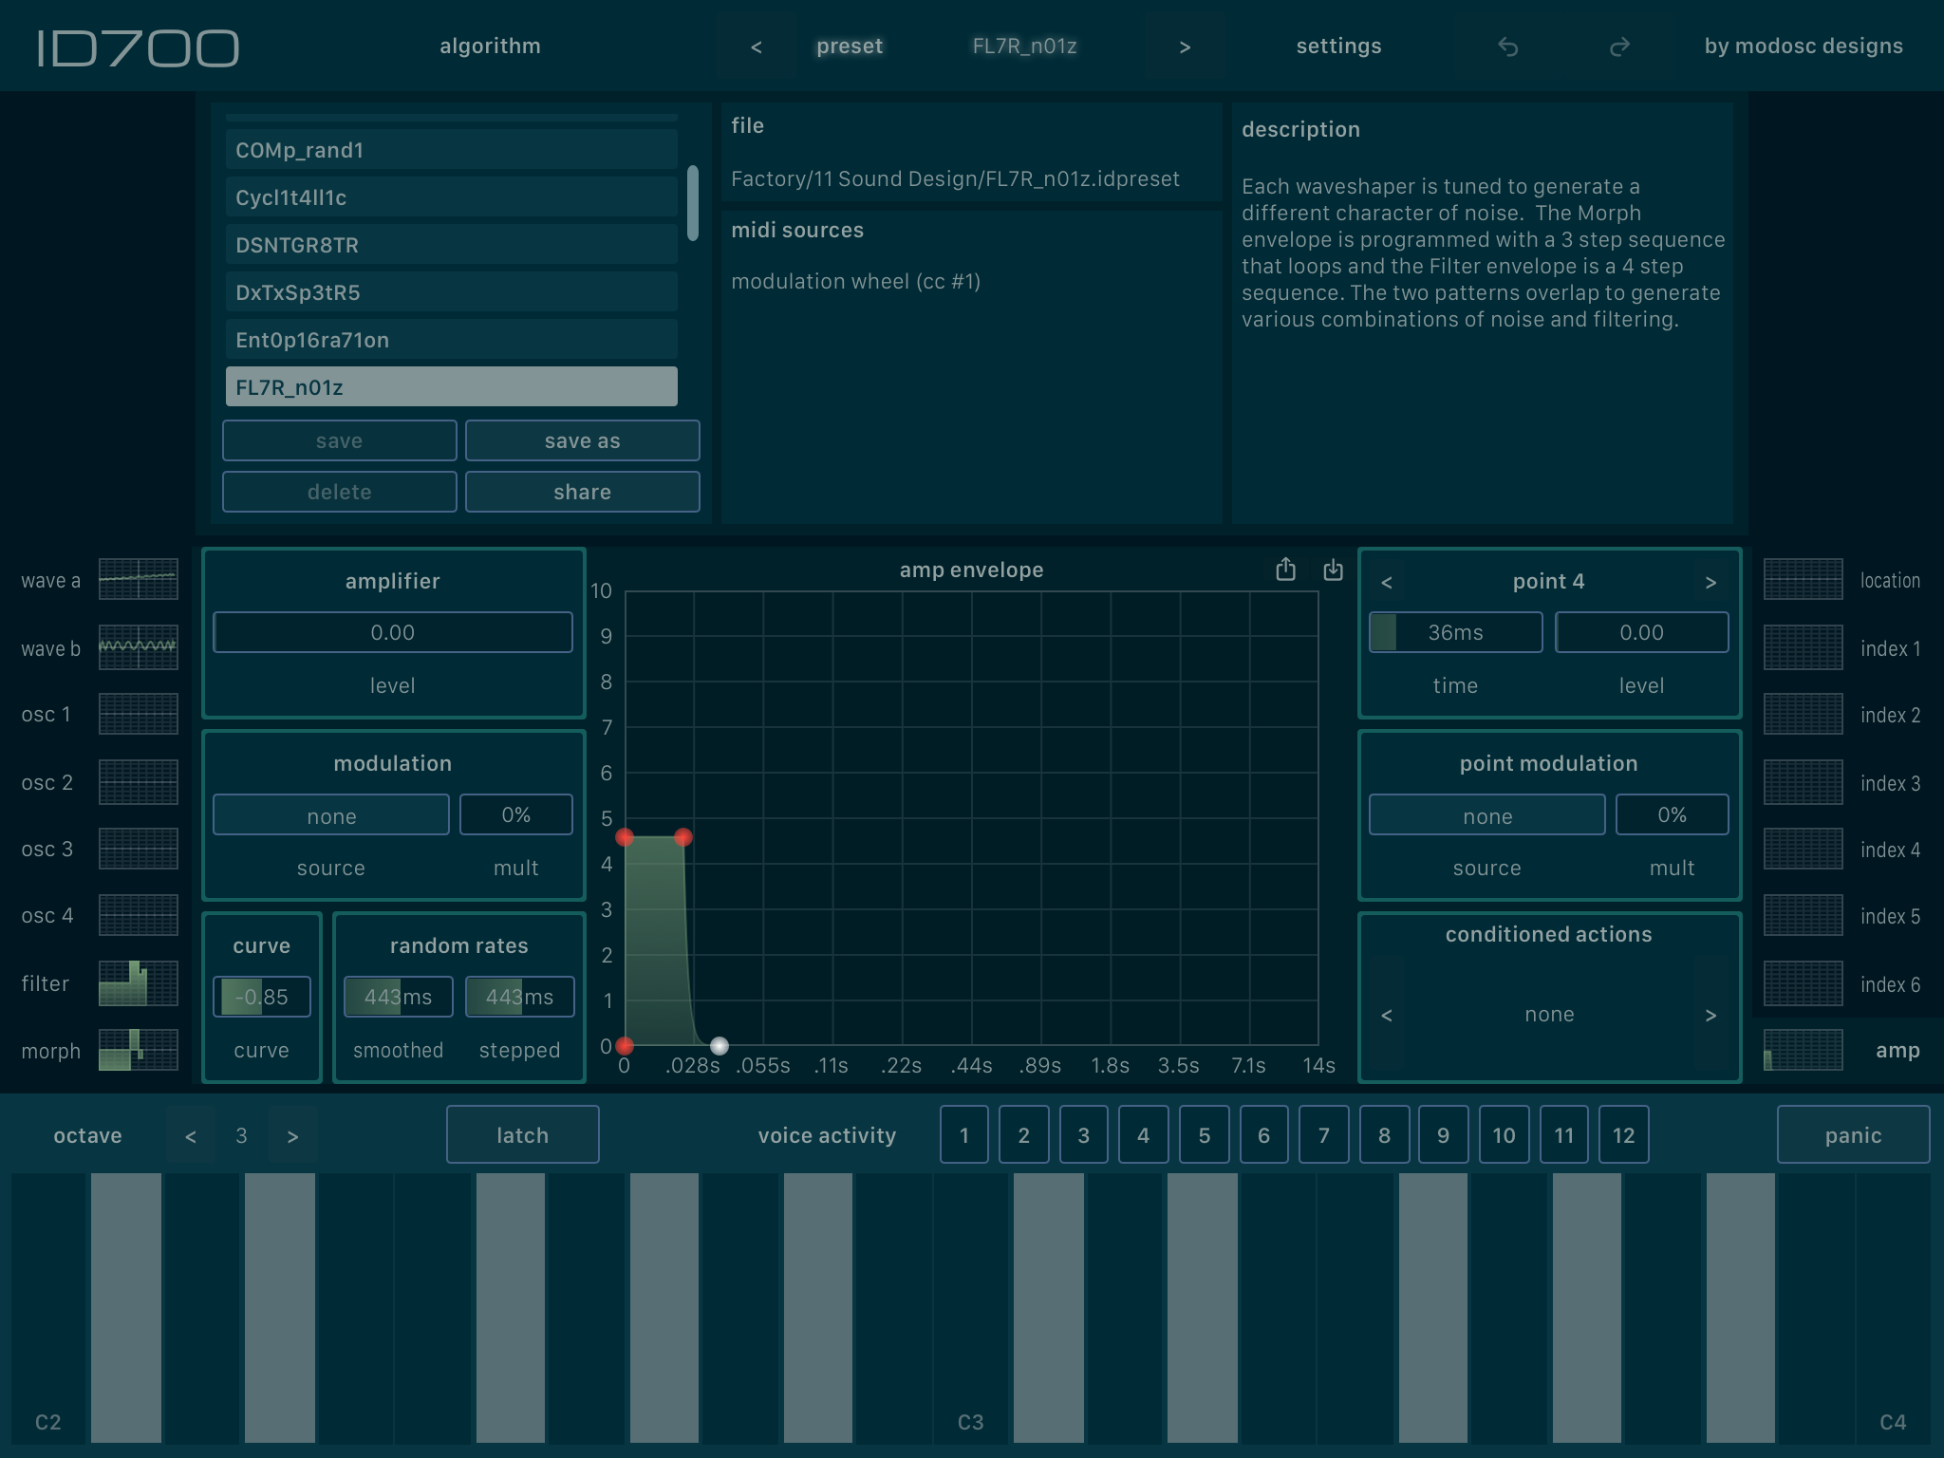Select DSNTGR8TR preset in list

coord(452,245)
